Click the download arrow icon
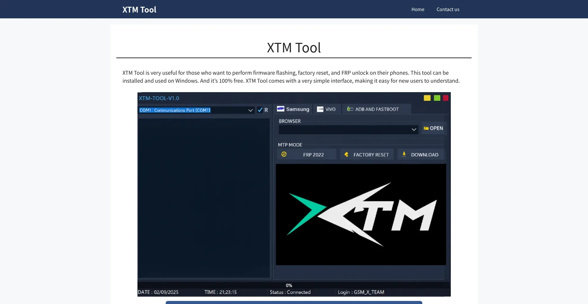 [x=404, y=154]
